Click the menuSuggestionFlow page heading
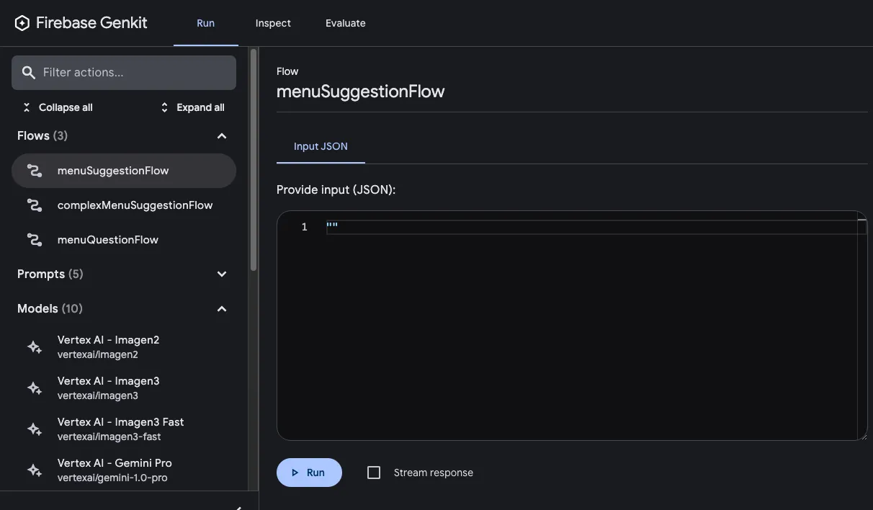The width and height of the screenshot is (873, 510). coord(361,91)
